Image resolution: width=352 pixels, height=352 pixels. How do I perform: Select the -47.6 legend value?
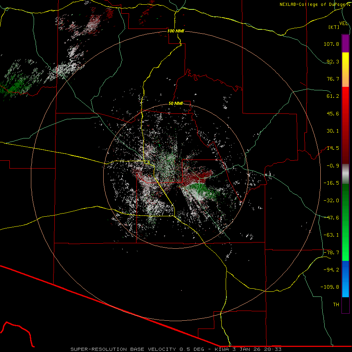(331, 218)
